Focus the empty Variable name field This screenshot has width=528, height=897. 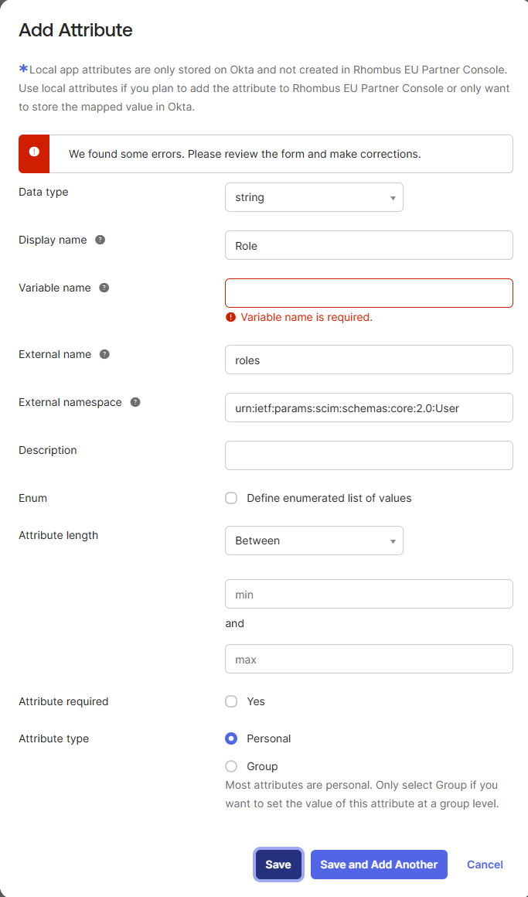(x=369, y=293)
